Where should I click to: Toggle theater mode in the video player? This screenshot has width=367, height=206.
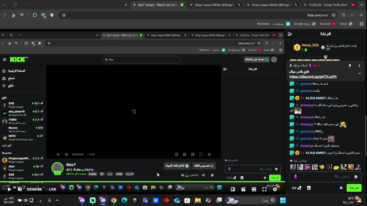(254, 189)
